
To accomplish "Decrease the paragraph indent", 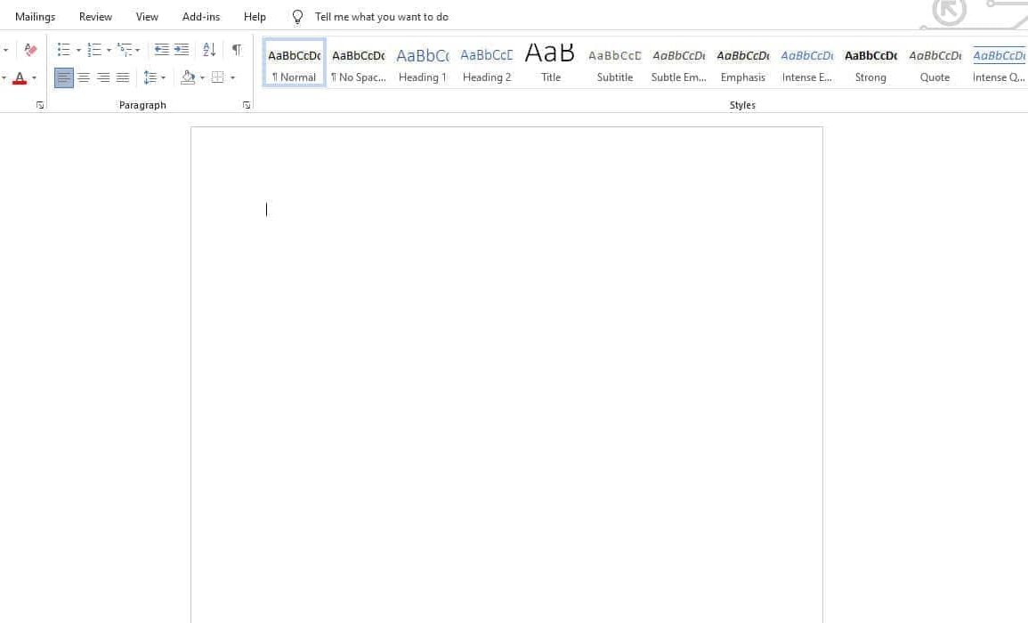I will pos(161,50).
